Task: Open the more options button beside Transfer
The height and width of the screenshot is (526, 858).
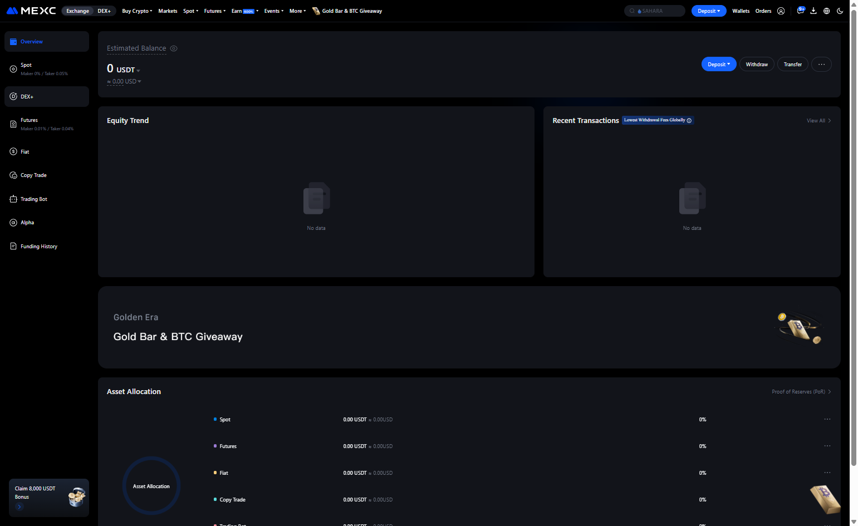Action: [821, 65]
